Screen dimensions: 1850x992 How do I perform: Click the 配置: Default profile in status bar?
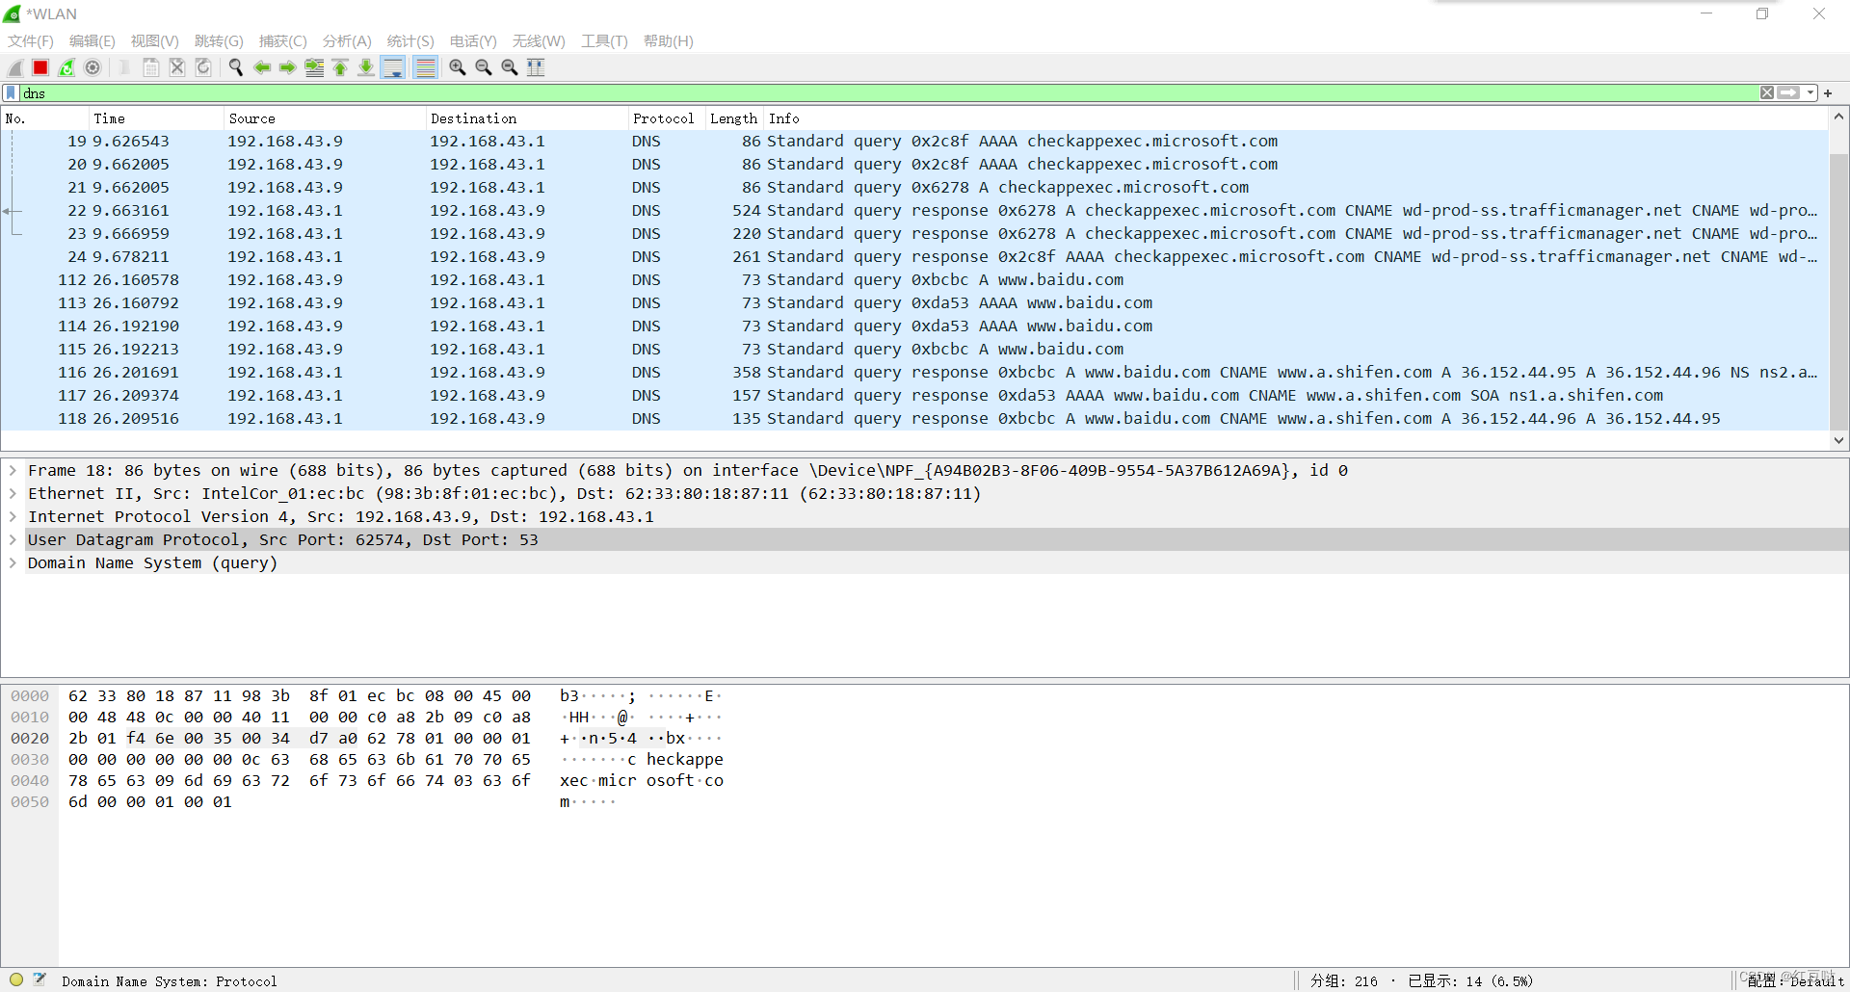(1794, 980)
